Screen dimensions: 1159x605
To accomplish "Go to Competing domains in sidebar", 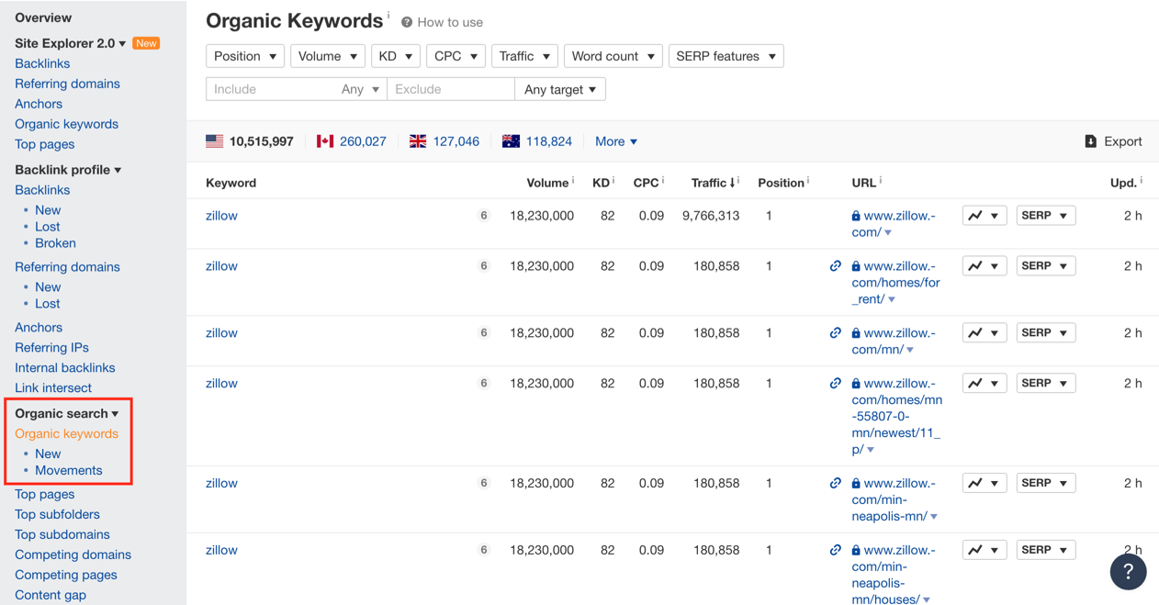I will 73,555.
